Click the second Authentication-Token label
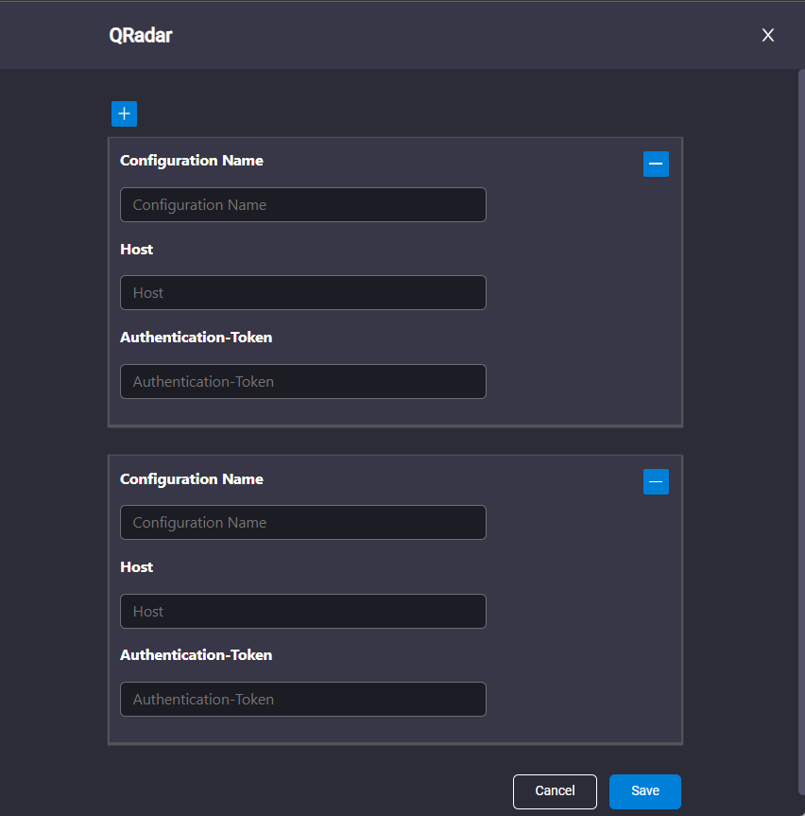The width and height of the screenshot is (805, 816). point(196,654)
